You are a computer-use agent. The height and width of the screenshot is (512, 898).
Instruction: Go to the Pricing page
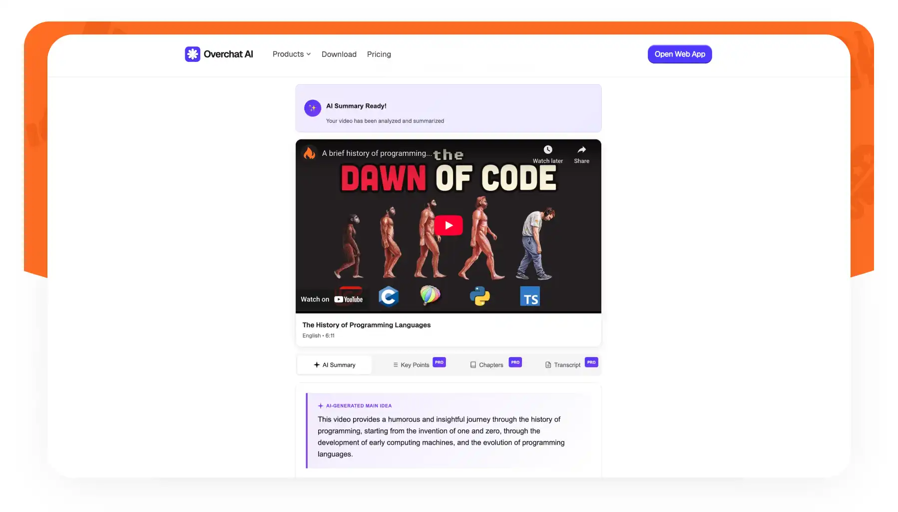click(x=379, y=54)
